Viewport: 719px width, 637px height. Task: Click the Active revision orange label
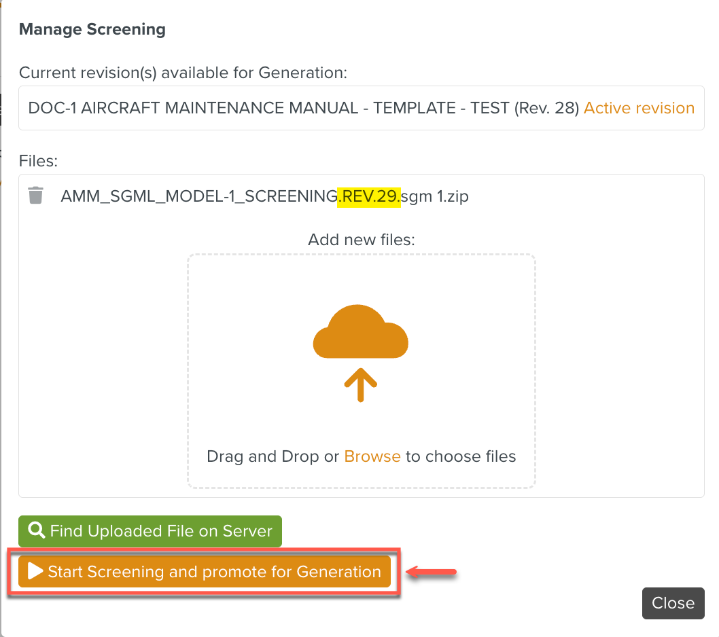(x=639, y=108)
